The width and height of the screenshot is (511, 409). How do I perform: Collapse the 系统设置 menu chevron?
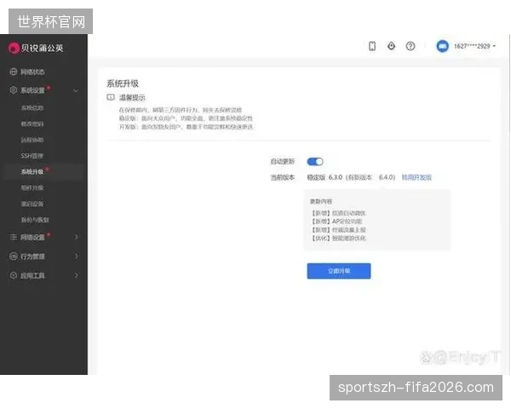click(x=76, y=90)
